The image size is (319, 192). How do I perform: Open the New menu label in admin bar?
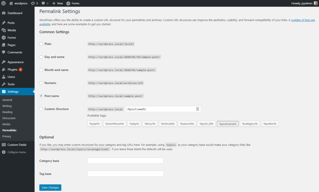[60, 3]
